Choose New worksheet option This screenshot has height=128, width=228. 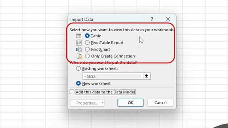pos(78,84)
